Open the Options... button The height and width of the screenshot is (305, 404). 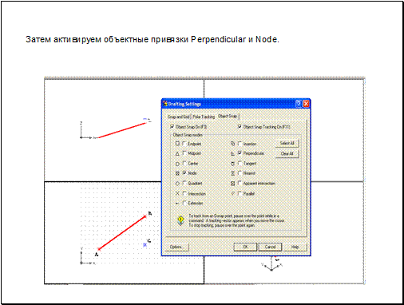click(x=177, y=247)
